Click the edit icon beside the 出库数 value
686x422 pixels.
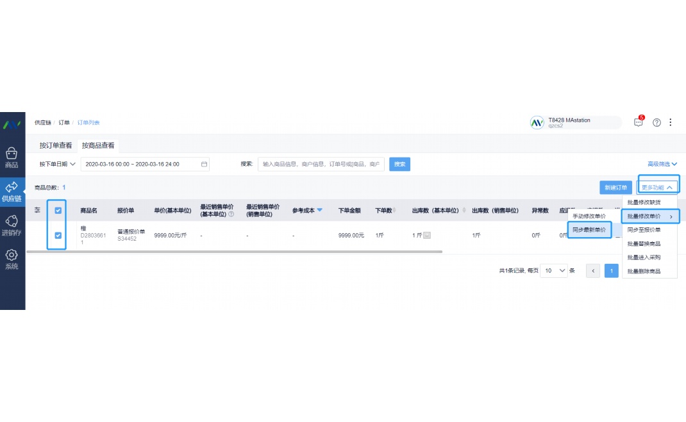click(x=428, y=236)
